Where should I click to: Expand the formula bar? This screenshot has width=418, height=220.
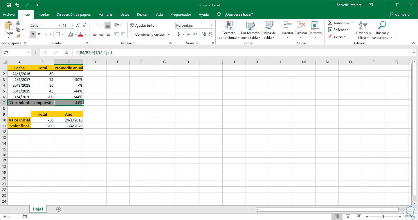pos(414,52)
